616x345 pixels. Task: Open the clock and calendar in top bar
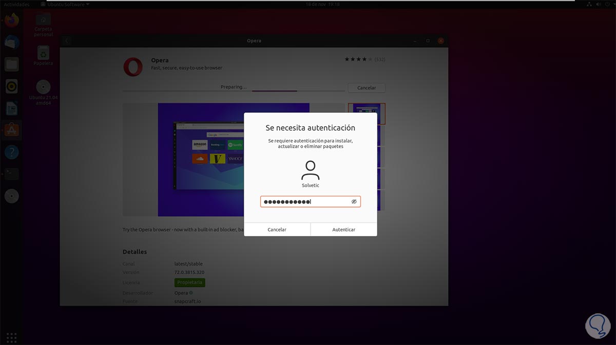[x=322, y=4]
